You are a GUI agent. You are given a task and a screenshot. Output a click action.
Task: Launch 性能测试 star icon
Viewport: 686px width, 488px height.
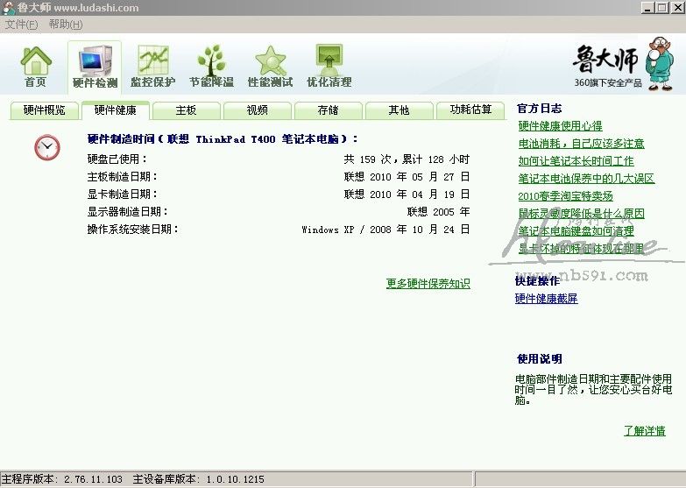tap(270, 67)
